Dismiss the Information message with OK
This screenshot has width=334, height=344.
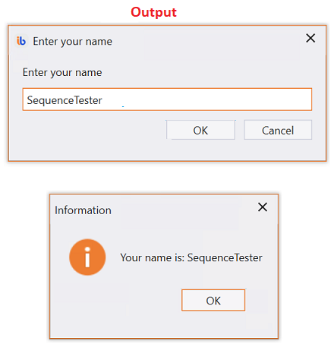pos(213,300)
